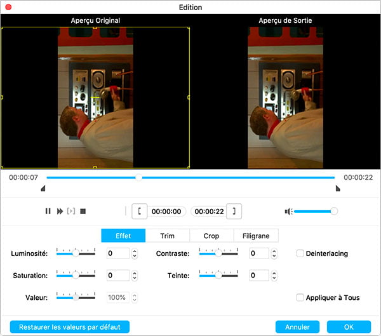
Task: Click the Contraste value stepper arrows
Action: (274, 253)
